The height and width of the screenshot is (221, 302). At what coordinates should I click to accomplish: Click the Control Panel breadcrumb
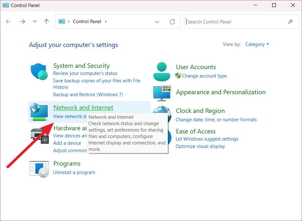(x=87, y=21)
